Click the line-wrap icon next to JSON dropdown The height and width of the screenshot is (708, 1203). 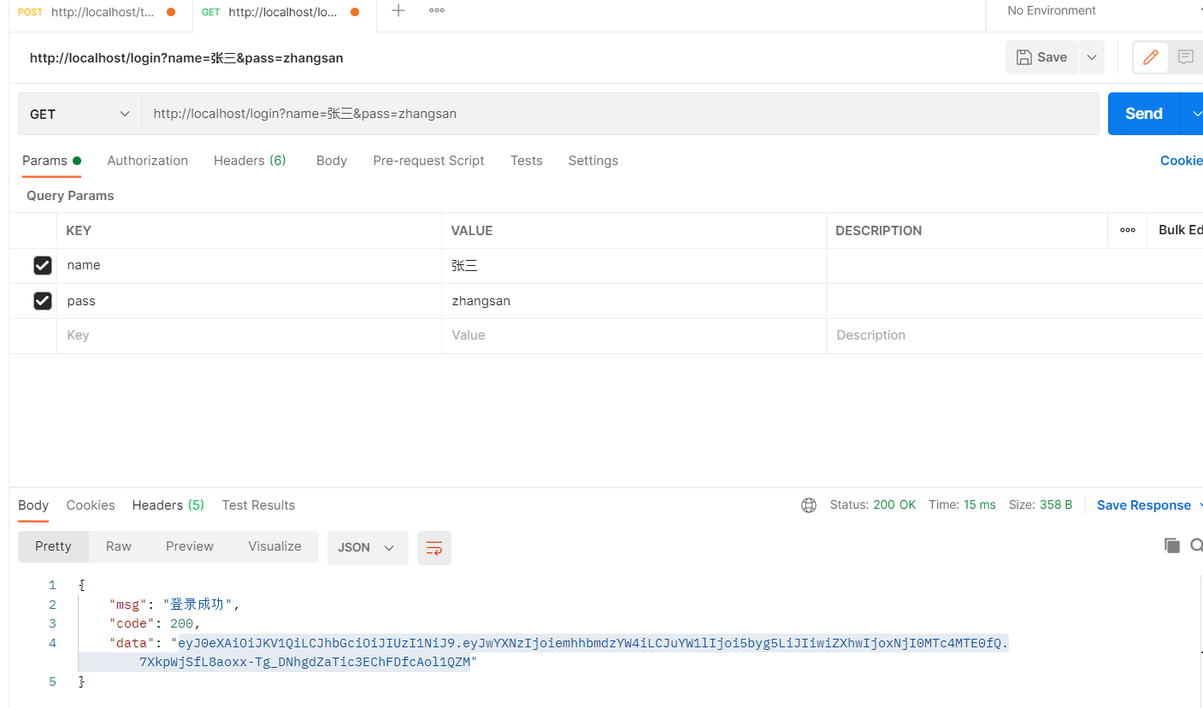[x=433, y=547]
